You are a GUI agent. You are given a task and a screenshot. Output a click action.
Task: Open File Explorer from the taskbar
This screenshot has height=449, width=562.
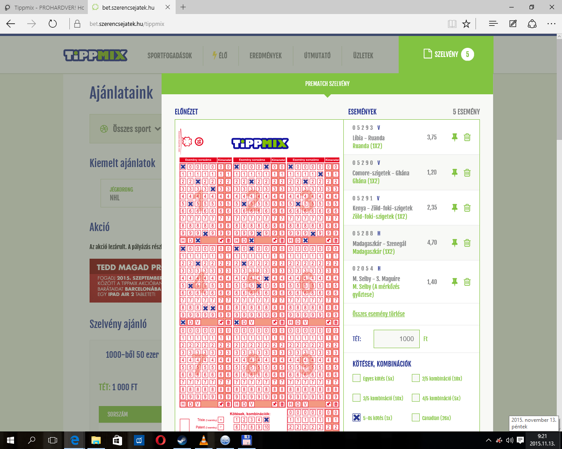point(96,440)
